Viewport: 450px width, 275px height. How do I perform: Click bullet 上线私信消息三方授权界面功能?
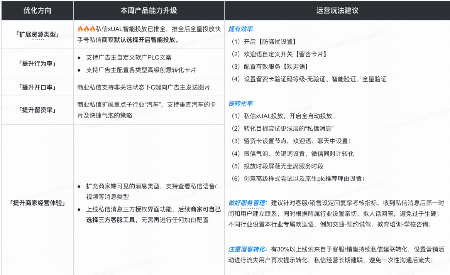(x=131, y=209)
